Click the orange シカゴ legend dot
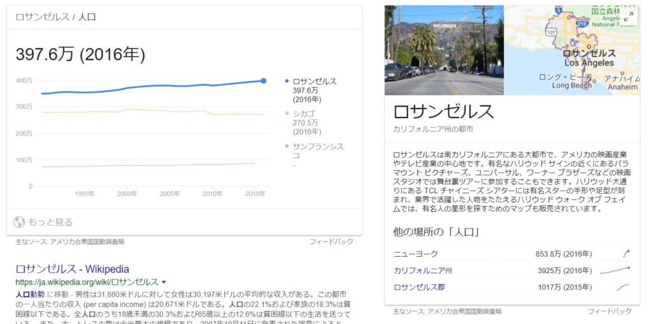Screen dimensions: 652x324 287,113
